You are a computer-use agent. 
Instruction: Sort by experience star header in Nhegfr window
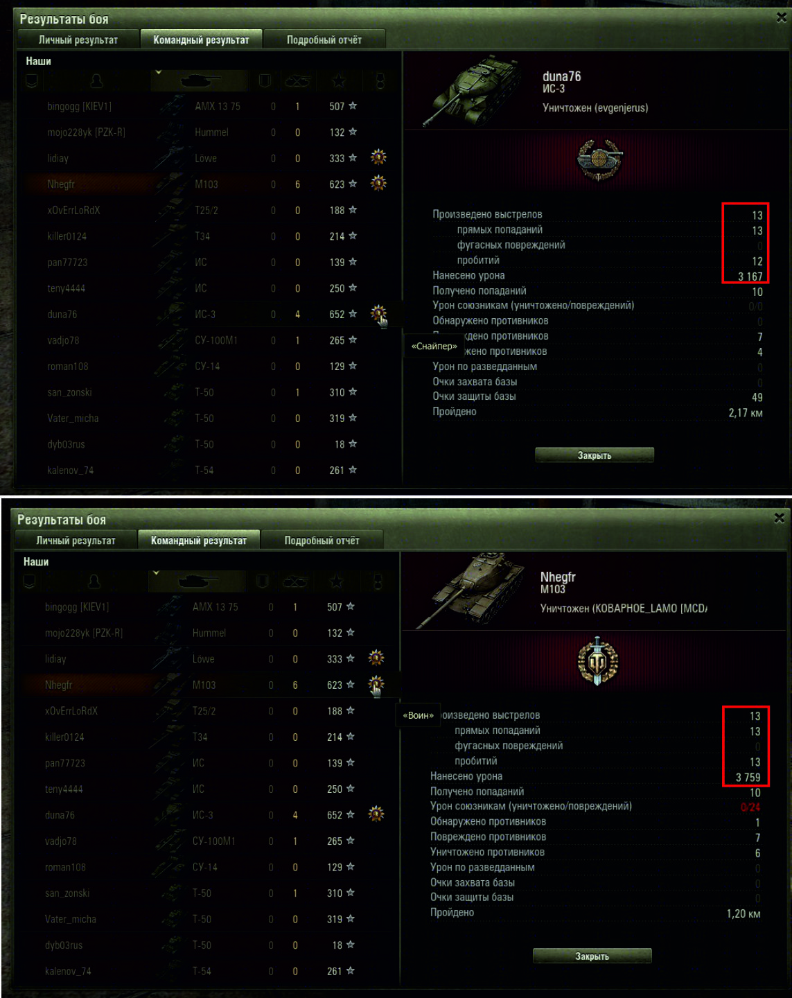(336, 581)
